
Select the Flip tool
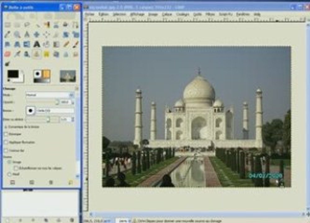point(27,44)
